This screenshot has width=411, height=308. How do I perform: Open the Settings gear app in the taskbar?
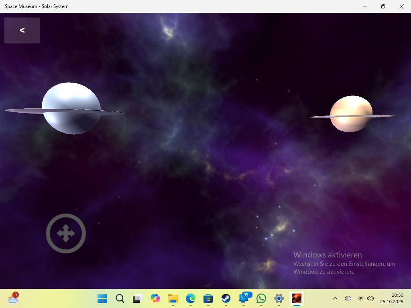(x=279, y=298)
